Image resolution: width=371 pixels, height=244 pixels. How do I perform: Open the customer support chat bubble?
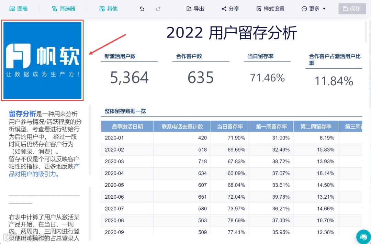click(x=363, y=237)
